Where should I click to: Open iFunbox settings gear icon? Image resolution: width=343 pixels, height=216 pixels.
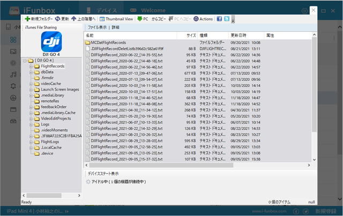coord(304,11)
